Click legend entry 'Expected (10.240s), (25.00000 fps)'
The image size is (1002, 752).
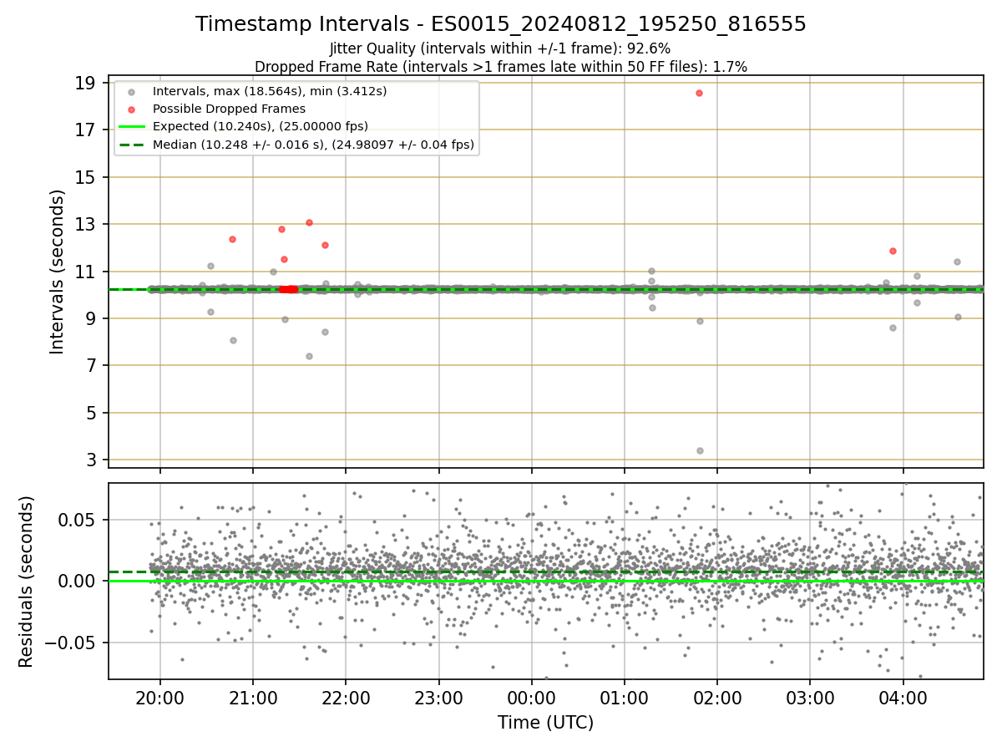pyautogui.click(x=261, y=126)
